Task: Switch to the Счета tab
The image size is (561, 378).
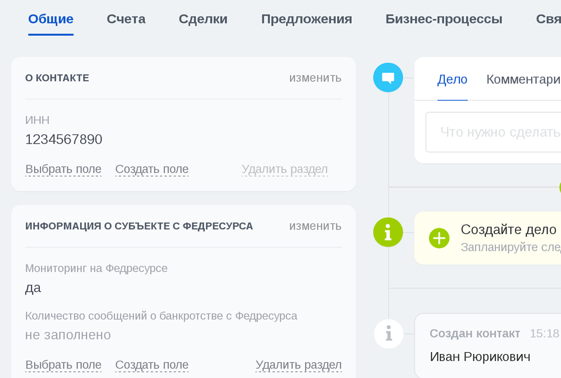Action: point(126,19)
